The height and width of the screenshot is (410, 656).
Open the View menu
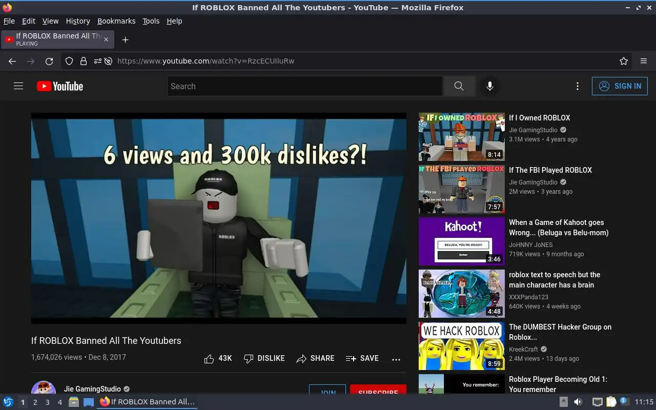tap(50, 21)
